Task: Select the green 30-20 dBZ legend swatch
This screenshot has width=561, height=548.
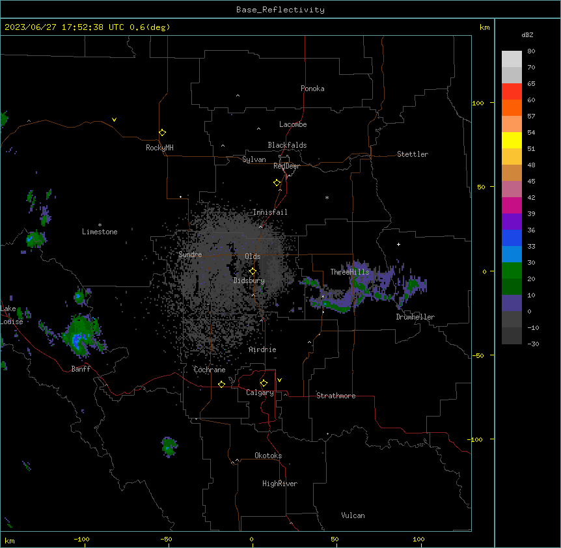Action: (x=512, y=271)
